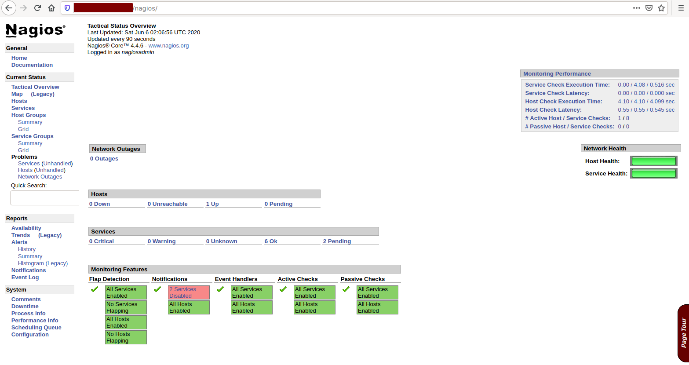This screenshot has width=689, height=365.
Task: Click the Event Handlers green checkmark
Action: [x=220, y=289]
